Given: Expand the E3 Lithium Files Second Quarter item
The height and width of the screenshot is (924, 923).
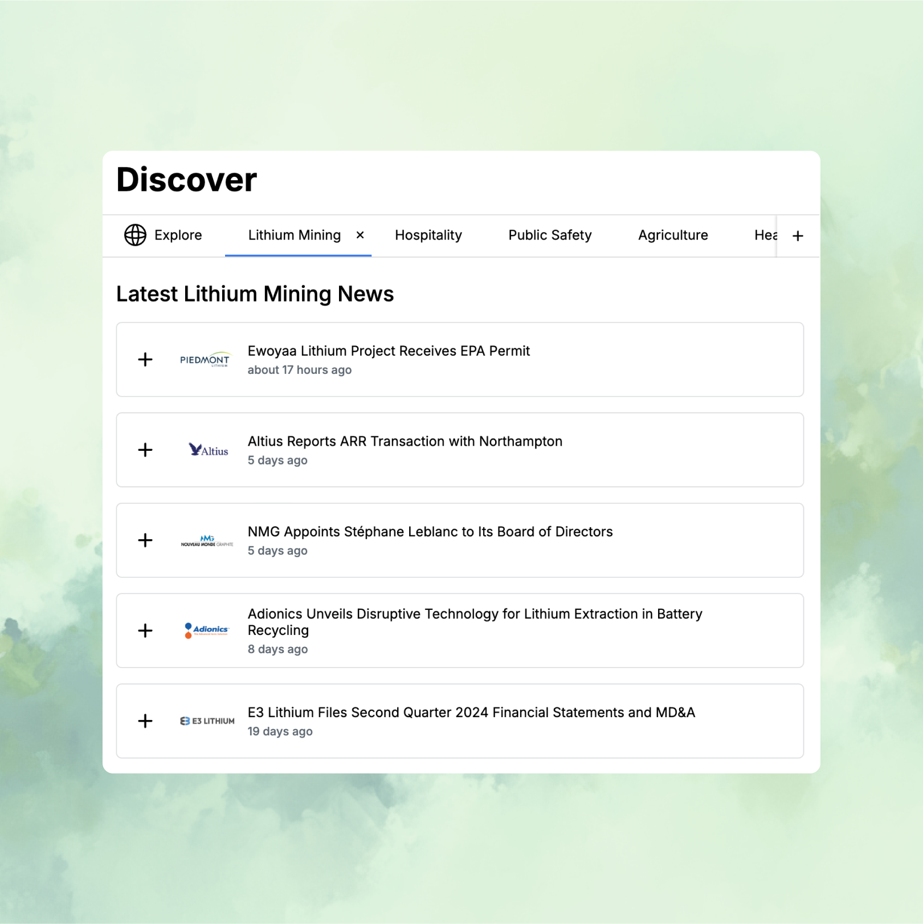Looking at the screenshot, I should (x=145, y=721).
